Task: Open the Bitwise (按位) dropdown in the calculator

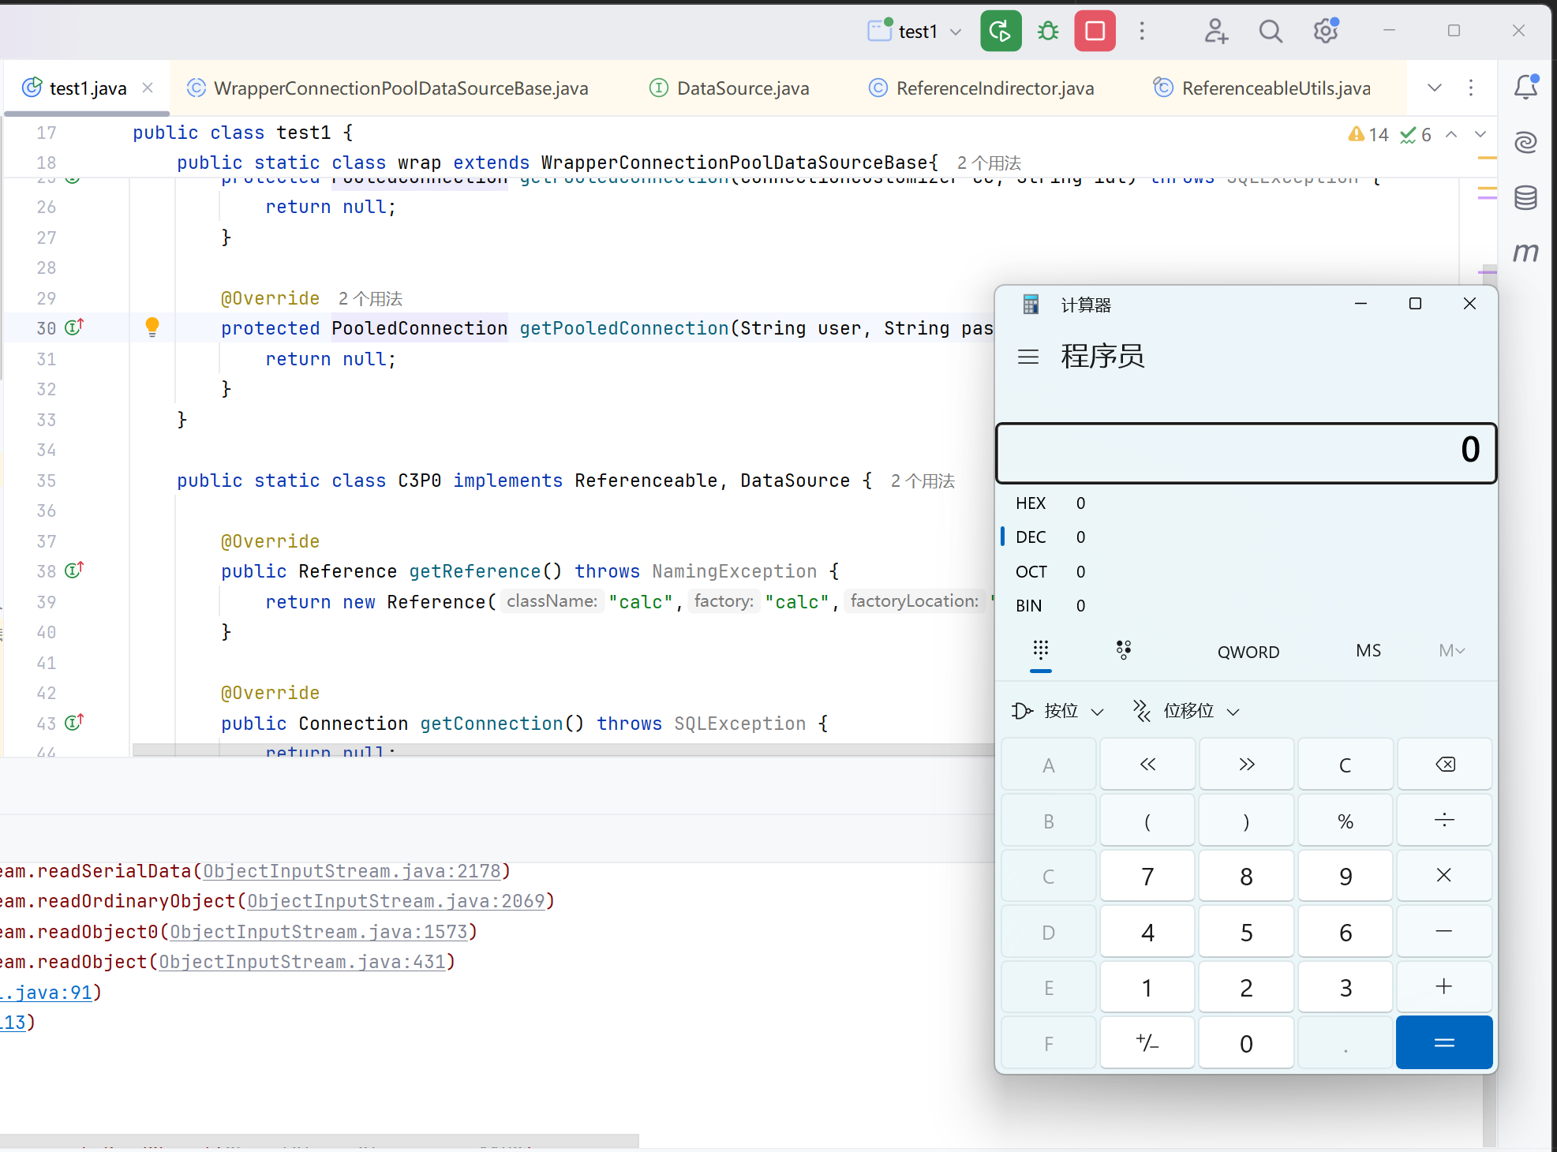Action: [x=1058, y=711]
